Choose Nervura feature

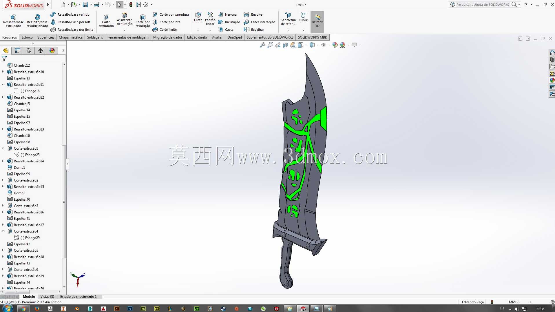coord(227,14)
